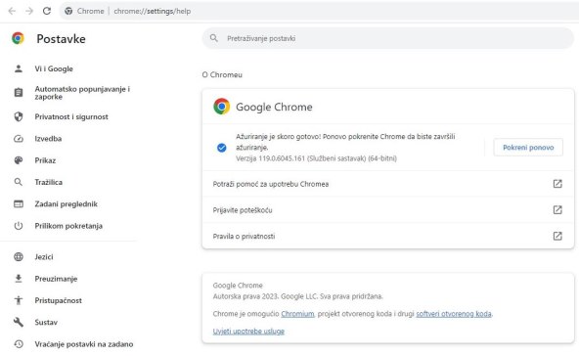Click the Google Chrome card title text
This screenshot has width=579, height=356.
click(x=274, y=108)
